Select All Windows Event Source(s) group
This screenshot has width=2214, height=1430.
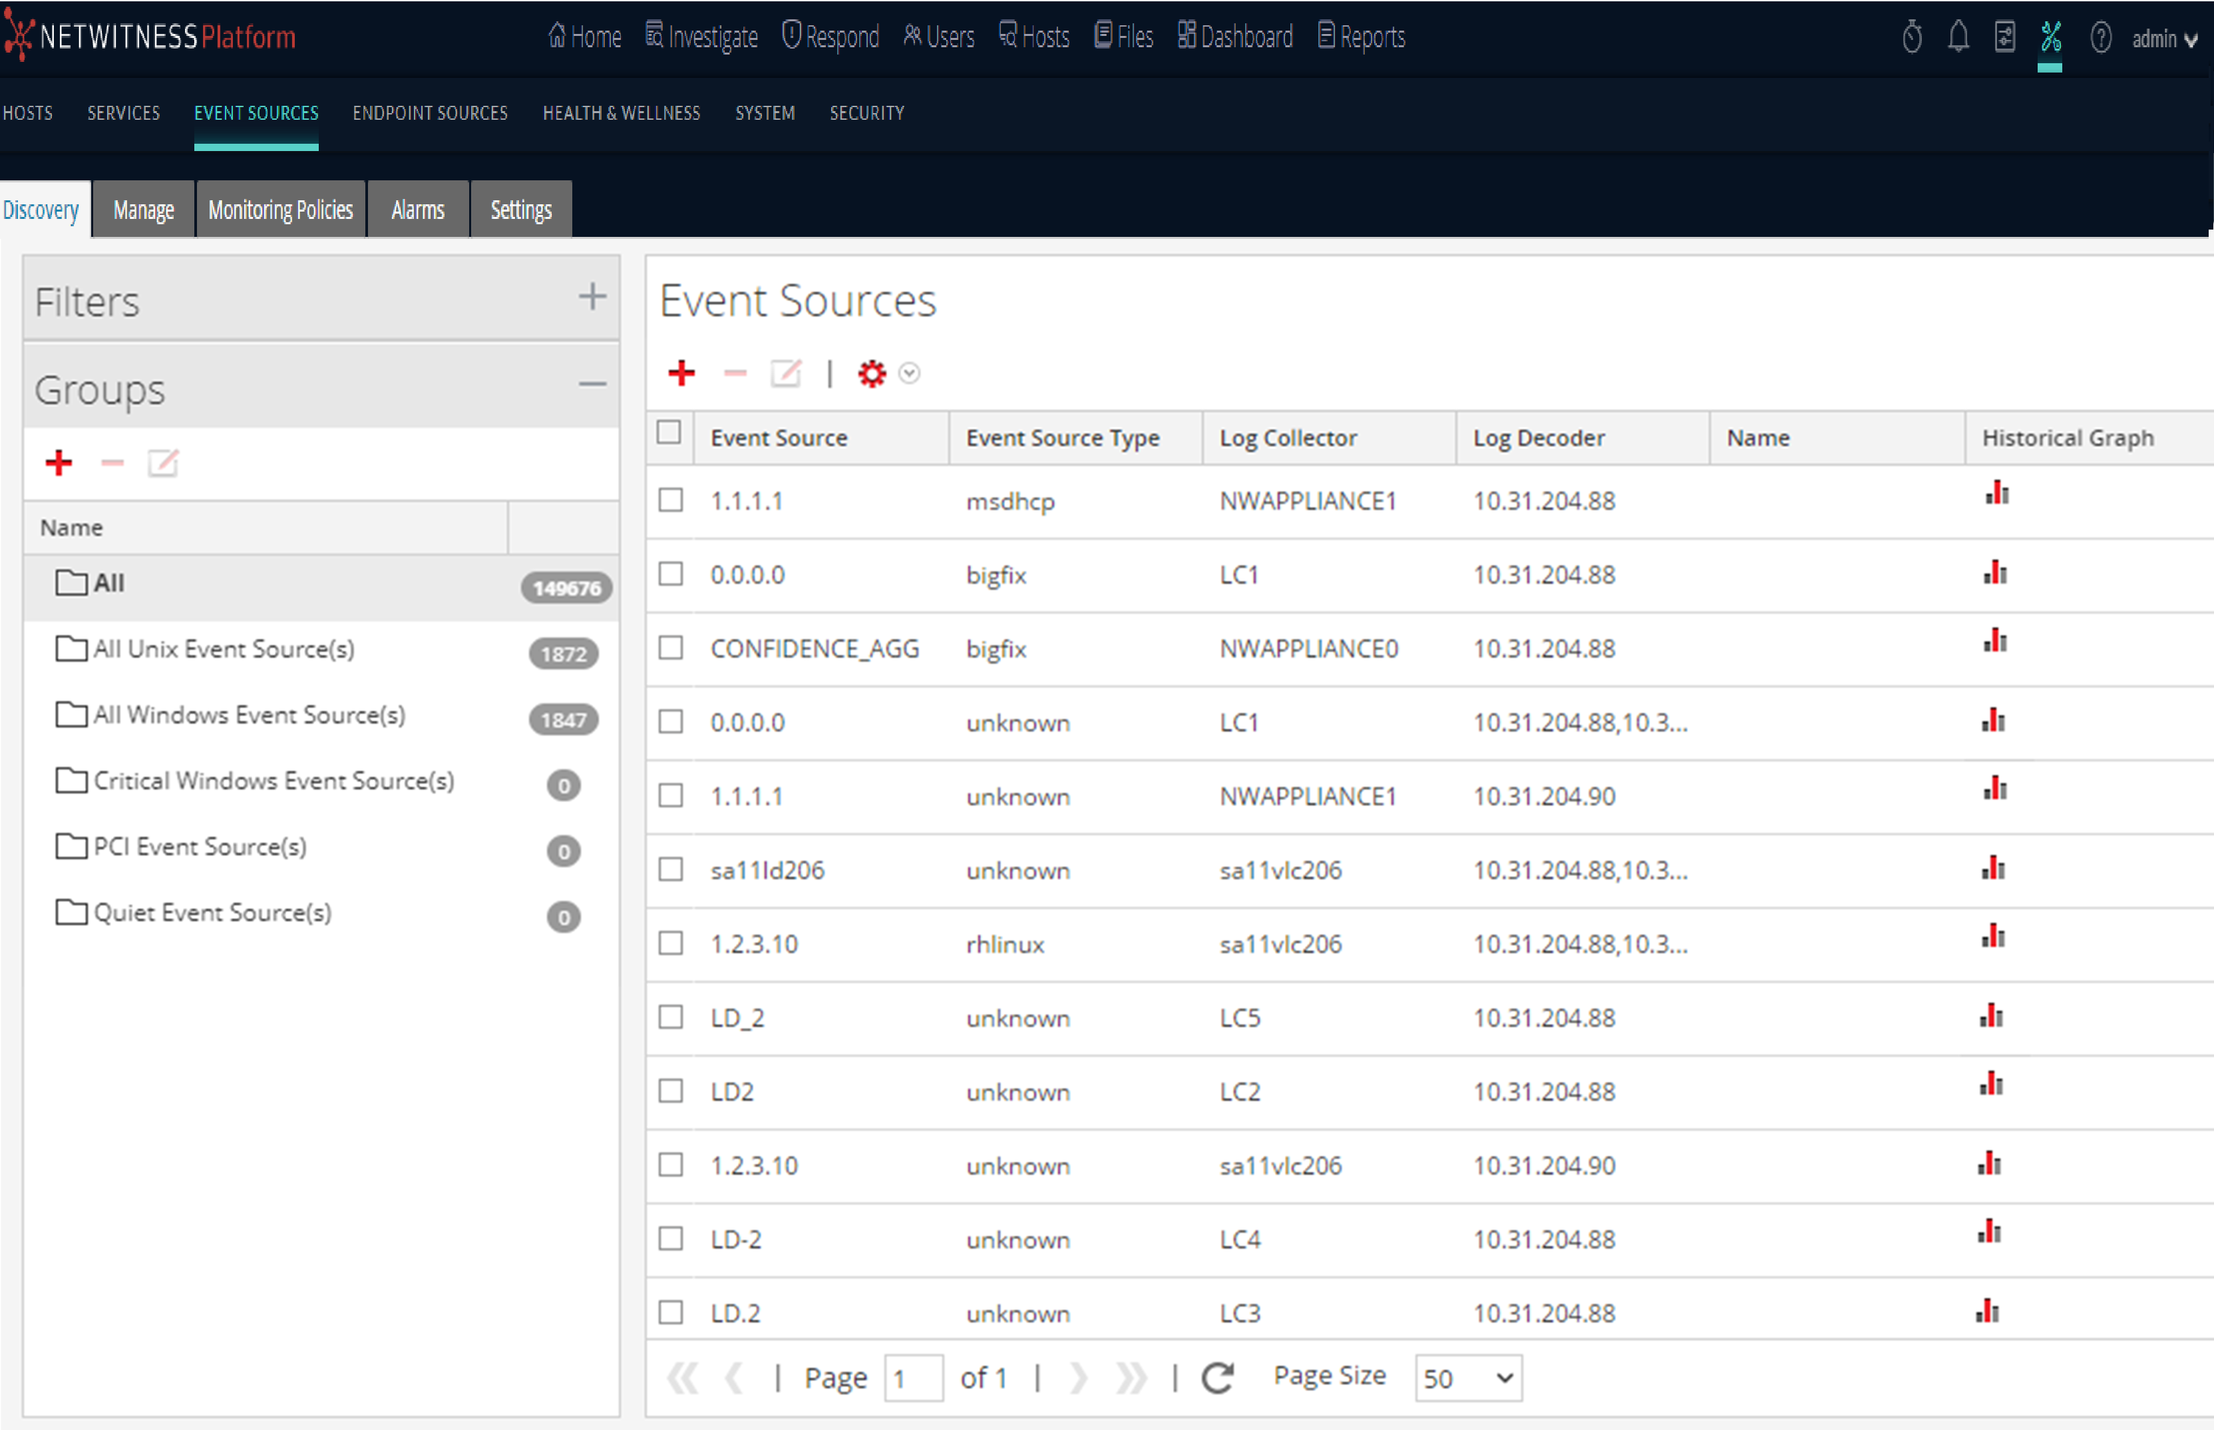[x=249, y=715]
